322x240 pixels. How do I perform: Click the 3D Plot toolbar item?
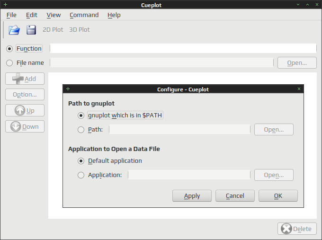79,30
